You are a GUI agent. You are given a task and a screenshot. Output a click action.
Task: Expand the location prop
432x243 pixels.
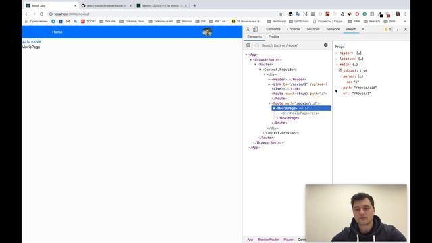tap(336, 59)
